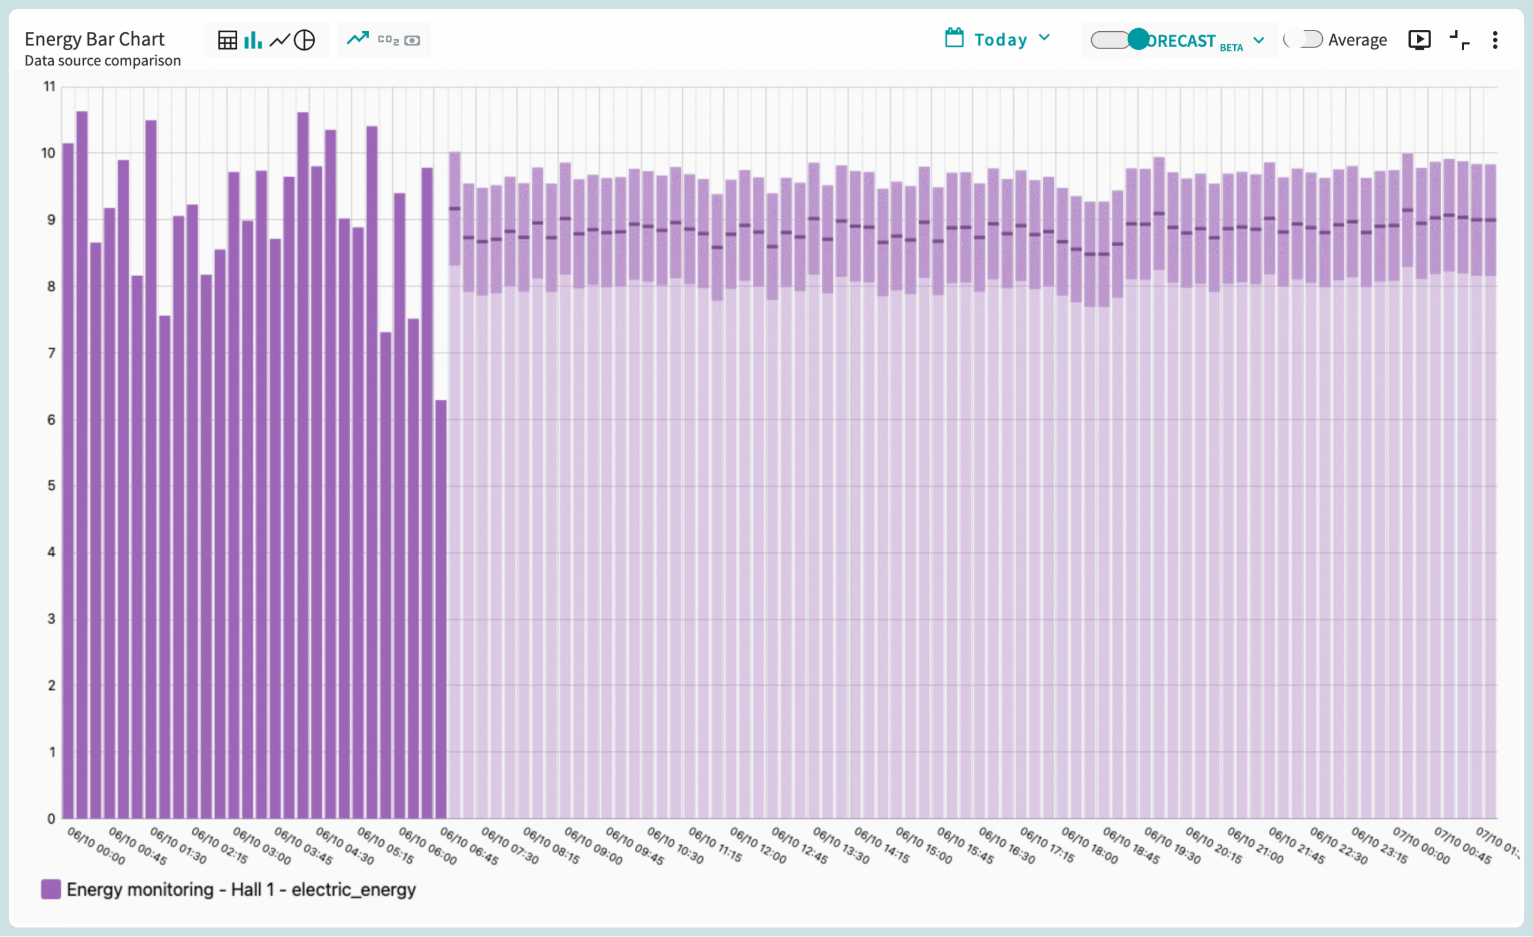Screen dimensions: 1533x937
Task: Toggle Hall 1 electric_energy series in legend
Action: click(x=241, y=890)
